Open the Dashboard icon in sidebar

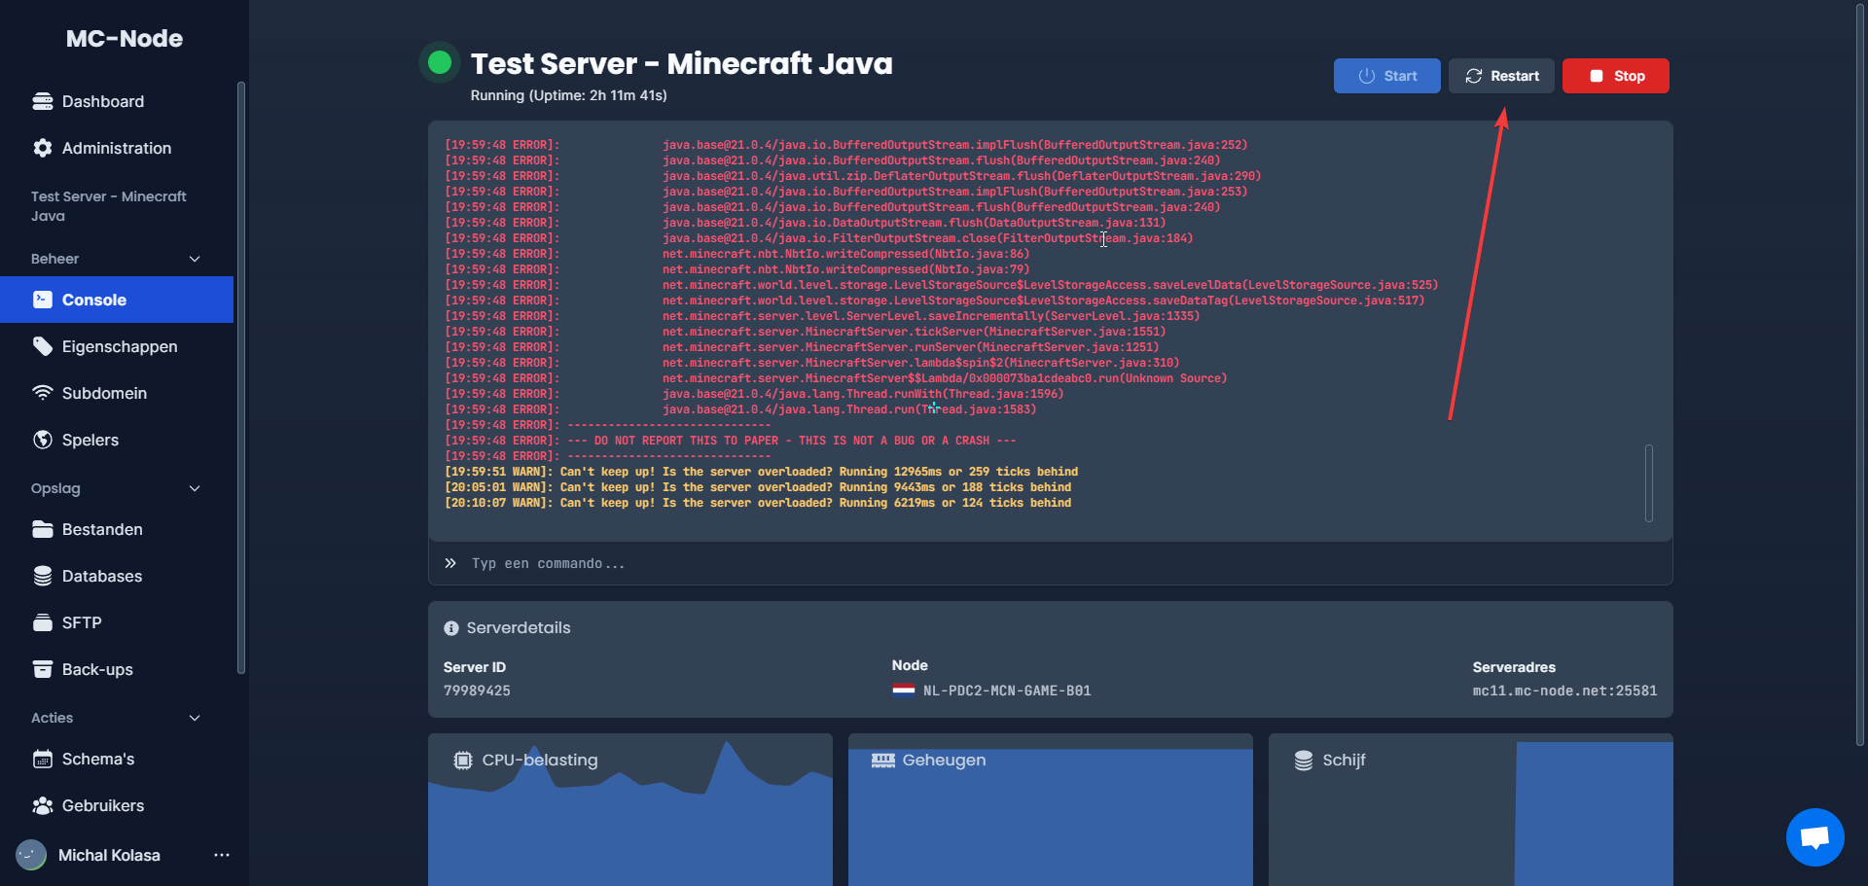43,101
